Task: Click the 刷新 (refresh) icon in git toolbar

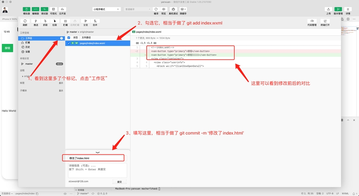Action: (25, 21)
